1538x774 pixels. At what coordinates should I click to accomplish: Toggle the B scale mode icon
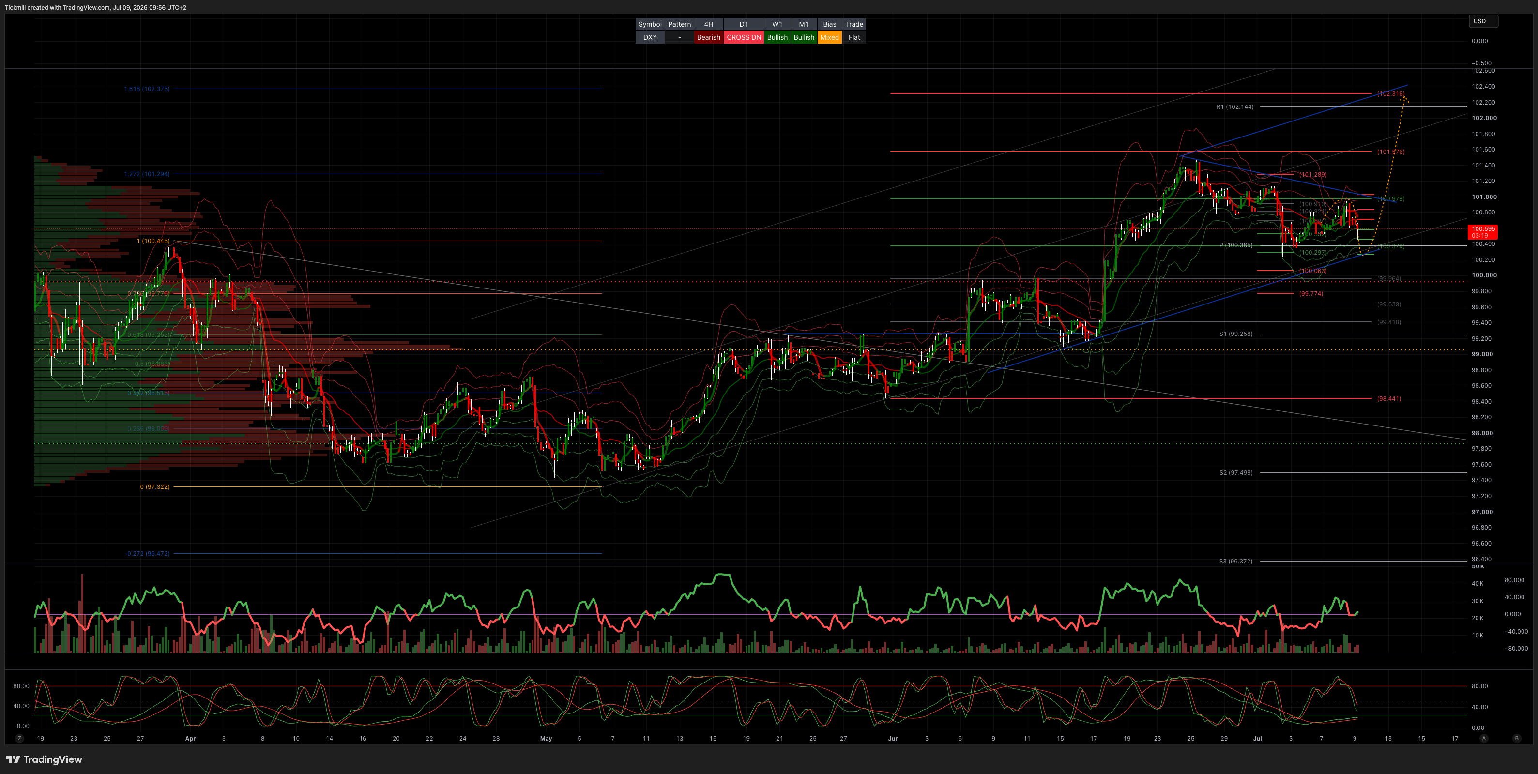pyautogui.click(x=1517, y=738)
